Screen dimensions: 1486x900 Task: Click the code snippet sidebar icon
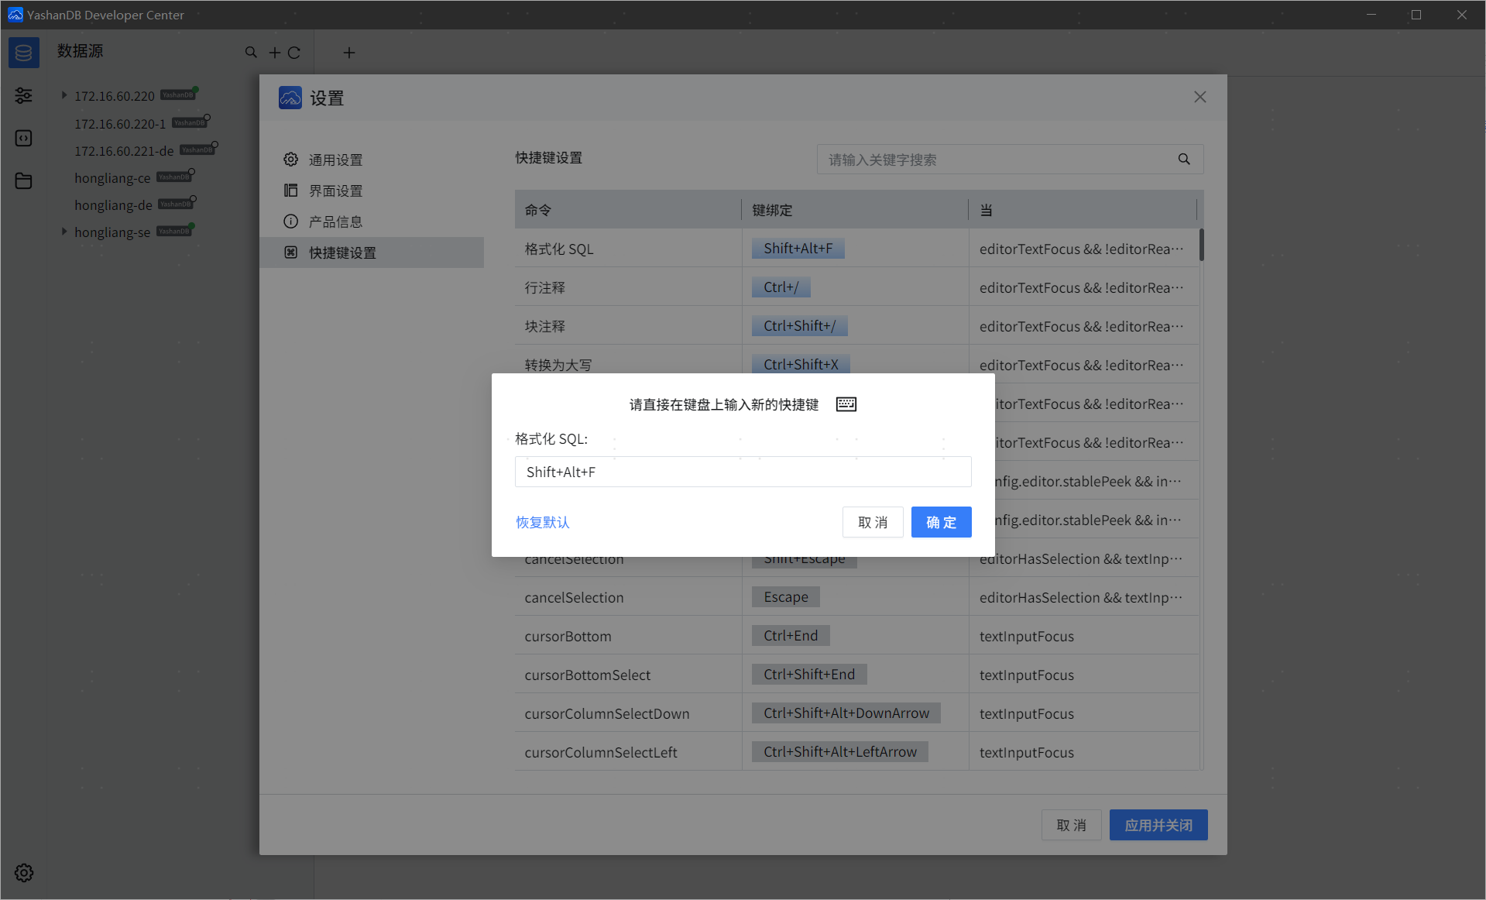coord(23,138)
